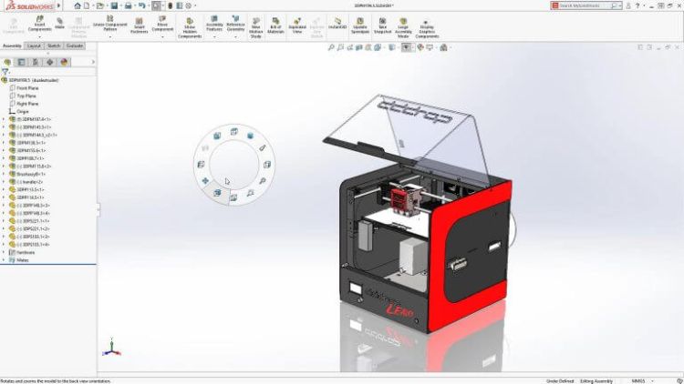Click Show Hidden Components

point(190,28)
